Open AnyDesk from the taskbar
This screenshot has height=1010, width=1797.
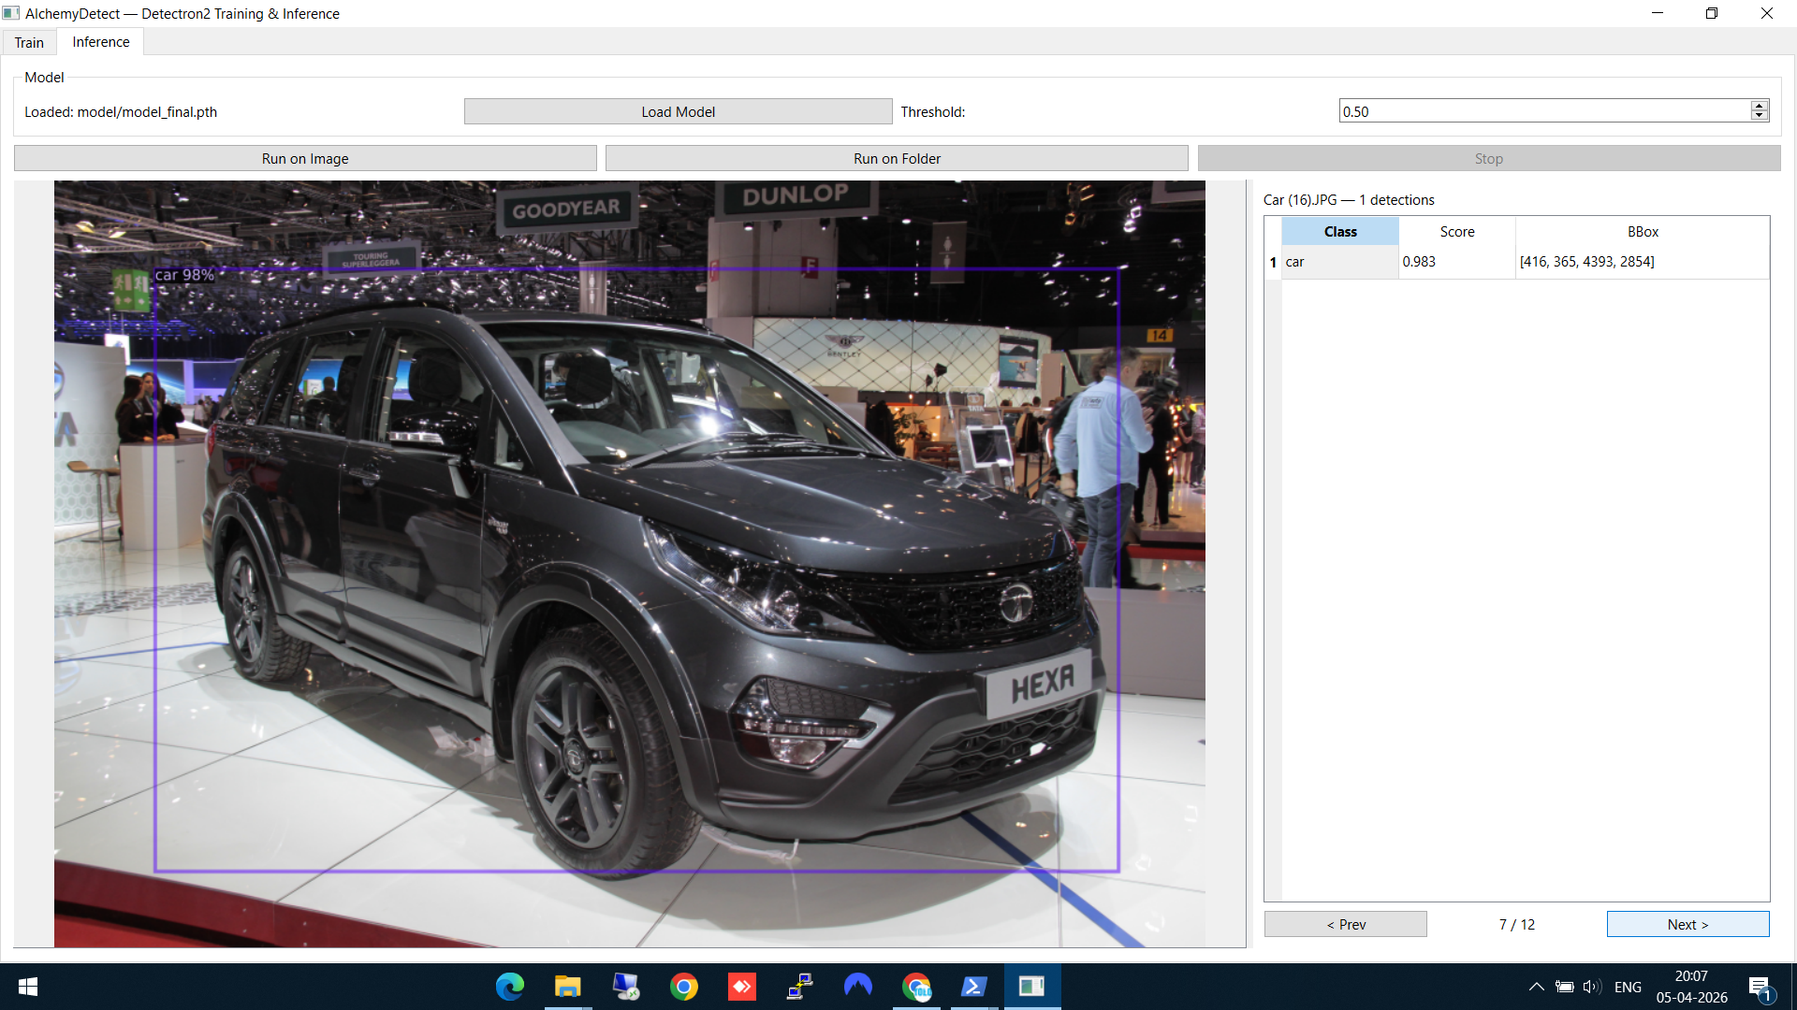tap(742, 987)
